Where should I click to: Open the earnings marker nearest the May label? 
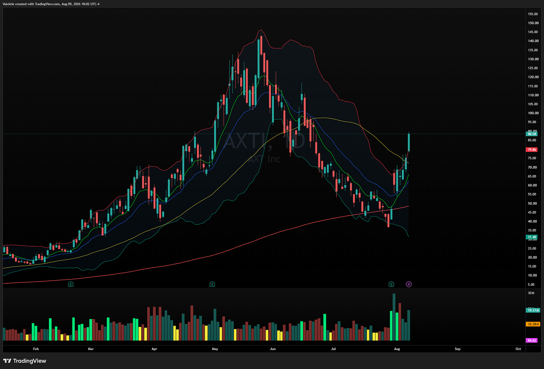[212, 284]
